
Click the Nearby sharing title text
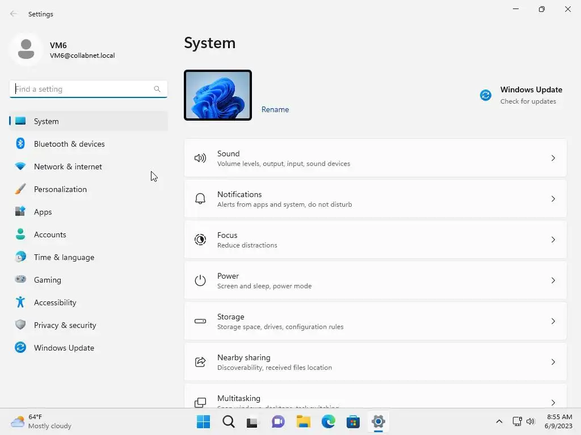[x=244, y=358]
